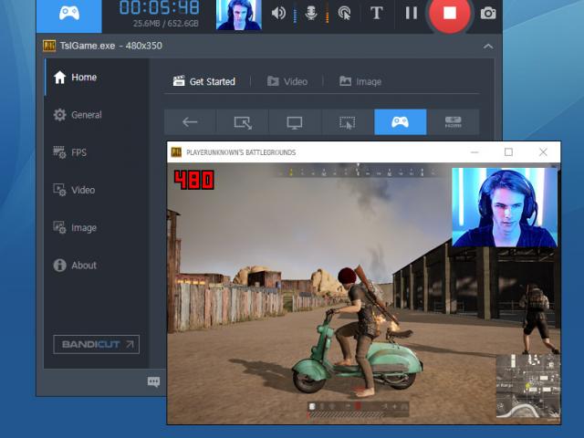
Task: Click the back arrow mode button
Action: 190,122
